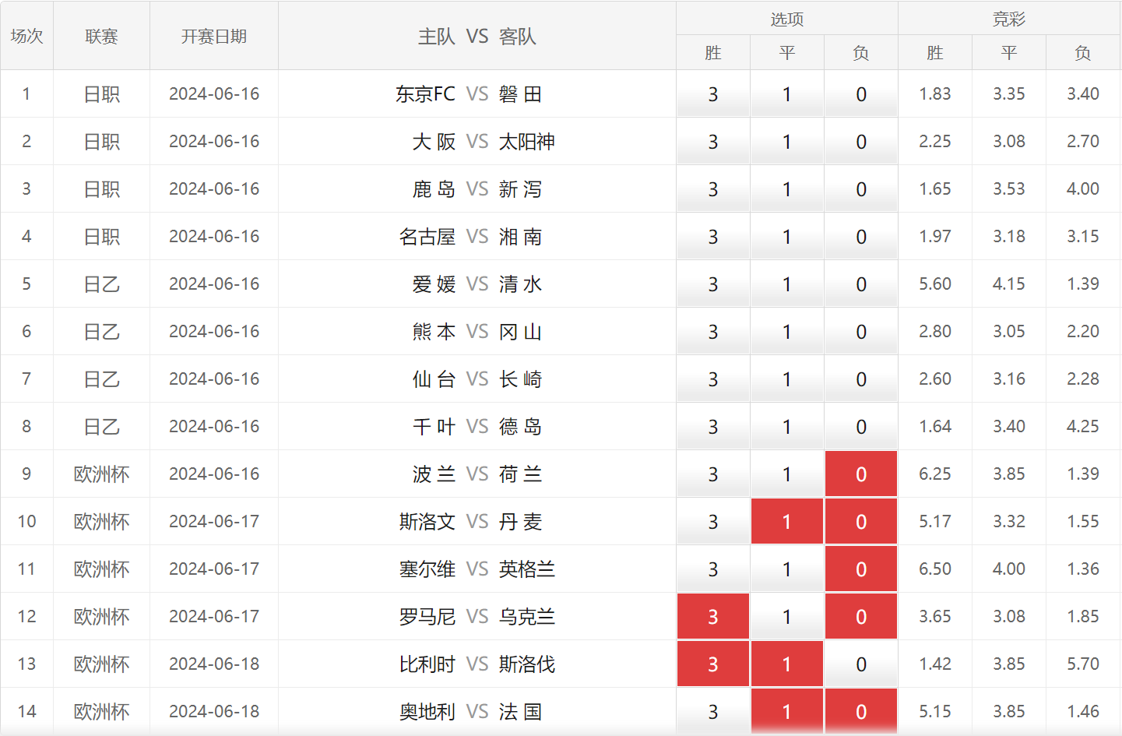
Task: Click 竞彩 win odds 6.25
Action: tap(935, 474)
